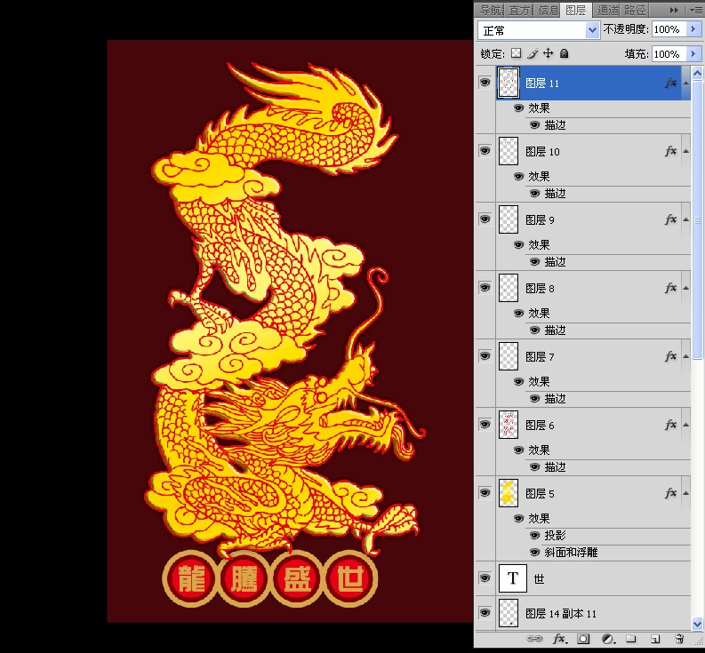This screenshot has height=653, width=705.
Task: Click the fx icon on 图层 10
Action: point(670,151)
